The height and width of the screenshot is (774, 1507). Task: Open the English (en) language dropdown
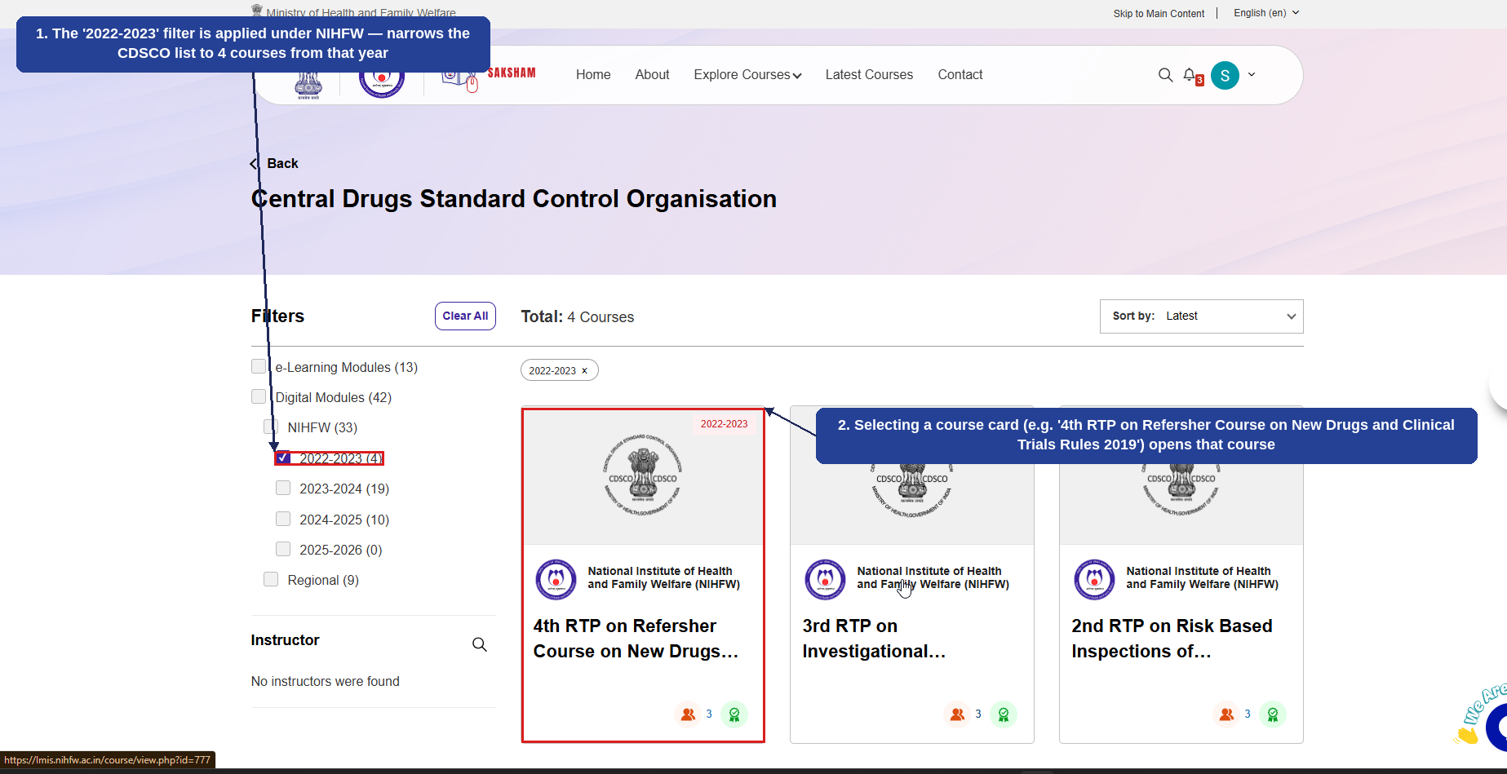point(1266,13)
